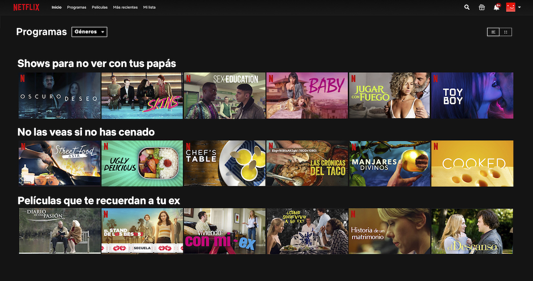The width and height of the screenshot is (533, 281).
Task: Open Chef's Table thumbnail
Action: tap(224, 163)
